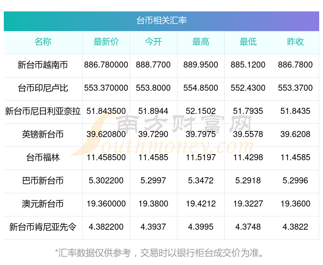Click latest price 5.302200
323x265 pixels.
click(106, 181)
